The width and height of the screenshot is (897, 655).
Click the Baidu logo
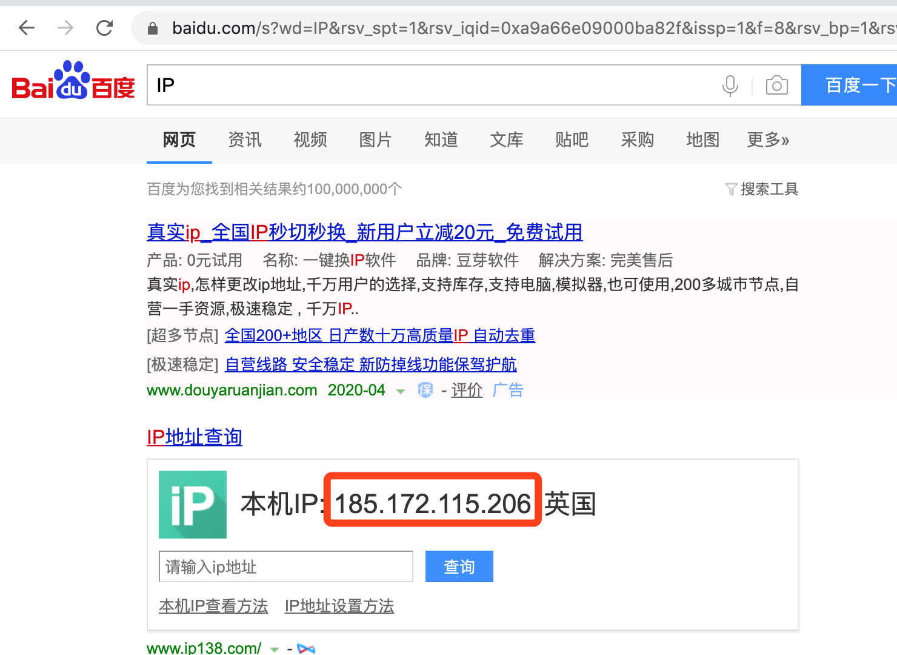coord(73,81)
